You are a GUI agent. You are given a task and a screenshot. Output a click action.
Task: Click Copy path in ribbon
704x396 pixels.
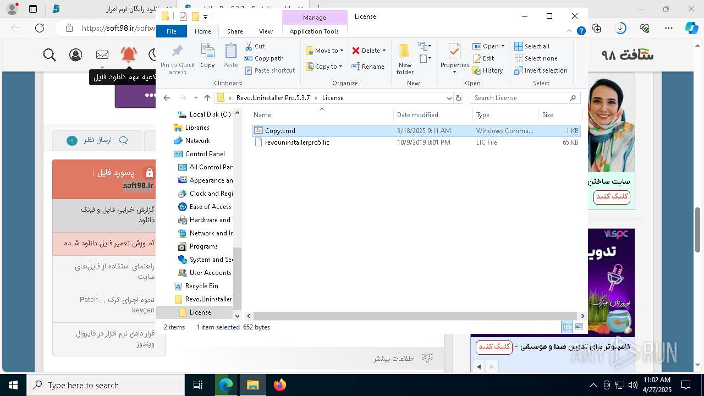pos(264,58)
